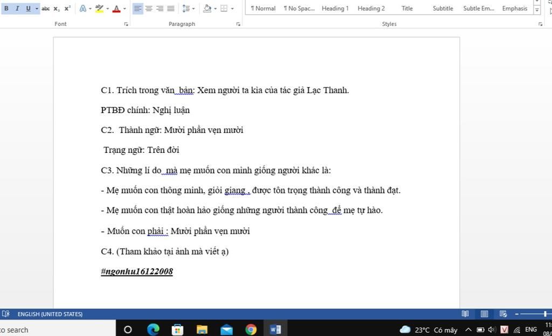Click Word icon on taskbar
The width and height of the screenshot is (552, 336).
tap(275, 330)
